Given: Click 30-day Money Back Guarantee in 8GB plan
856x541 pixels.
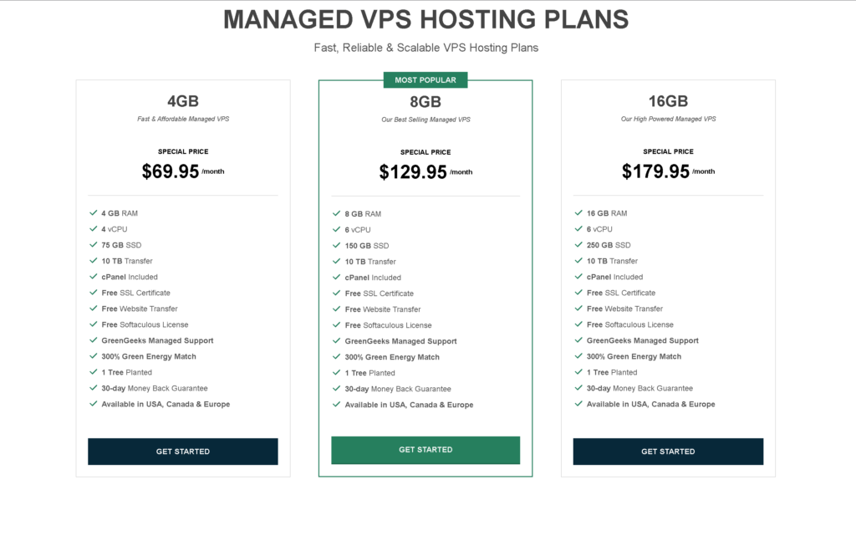Looking at the screenshot, I should point(398,389).
